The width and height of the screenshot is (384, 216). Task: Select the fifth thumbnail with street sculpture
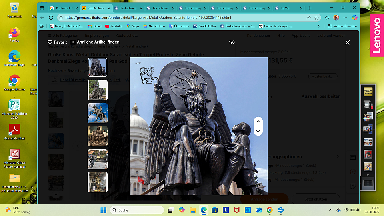(x=98, y=159)
